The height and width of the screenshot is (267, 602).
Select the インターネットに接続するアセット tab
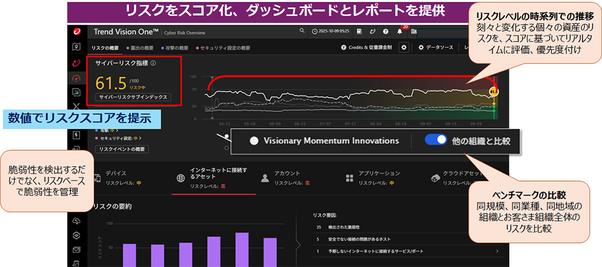pyautogui.click(x=214, y=178)
